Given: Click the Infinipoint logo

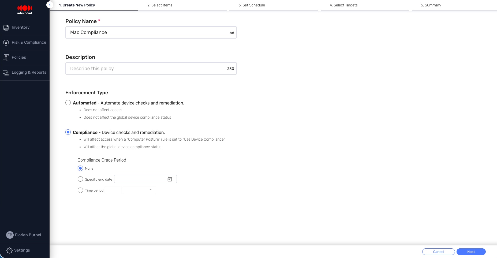Looking at the screenshot, I should coord(25,10).
